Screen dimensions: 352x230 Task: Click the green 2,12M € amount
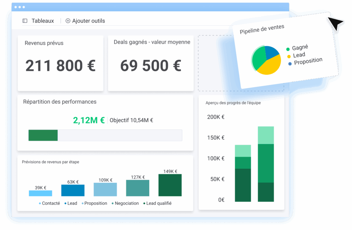click(89, 120)
